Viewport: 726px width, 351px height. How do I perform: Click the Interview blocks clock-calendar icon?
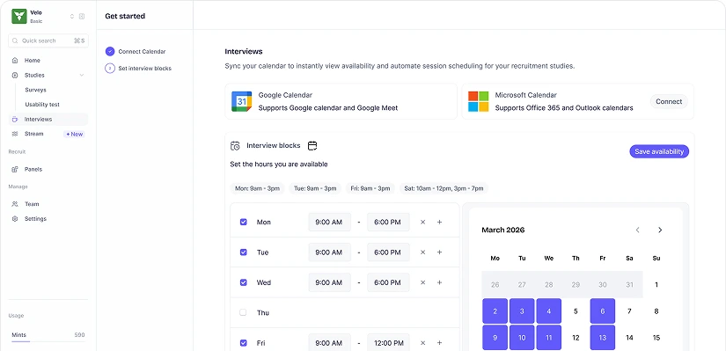pos(235,146)
